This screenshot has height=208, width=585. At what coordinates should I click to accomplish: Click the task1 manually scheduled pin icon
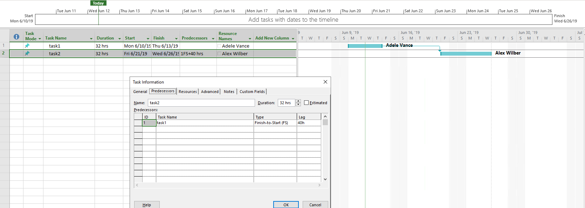tap(27, 46)
